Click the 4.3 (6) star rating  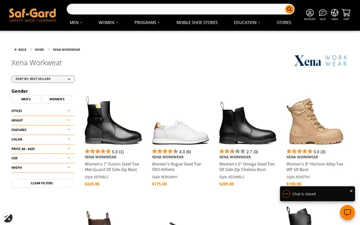tap(171, 151)
